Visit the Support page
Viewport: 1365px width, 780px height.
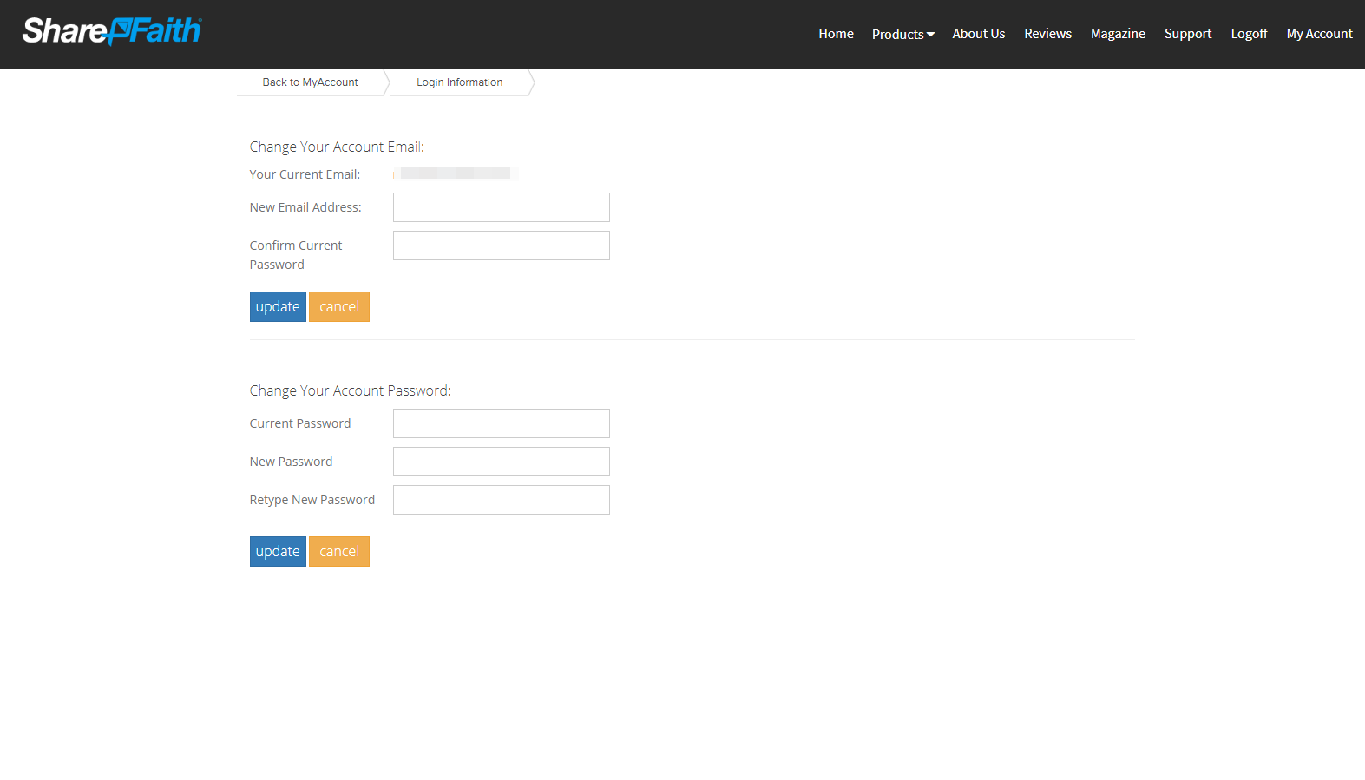(1187, 34)
